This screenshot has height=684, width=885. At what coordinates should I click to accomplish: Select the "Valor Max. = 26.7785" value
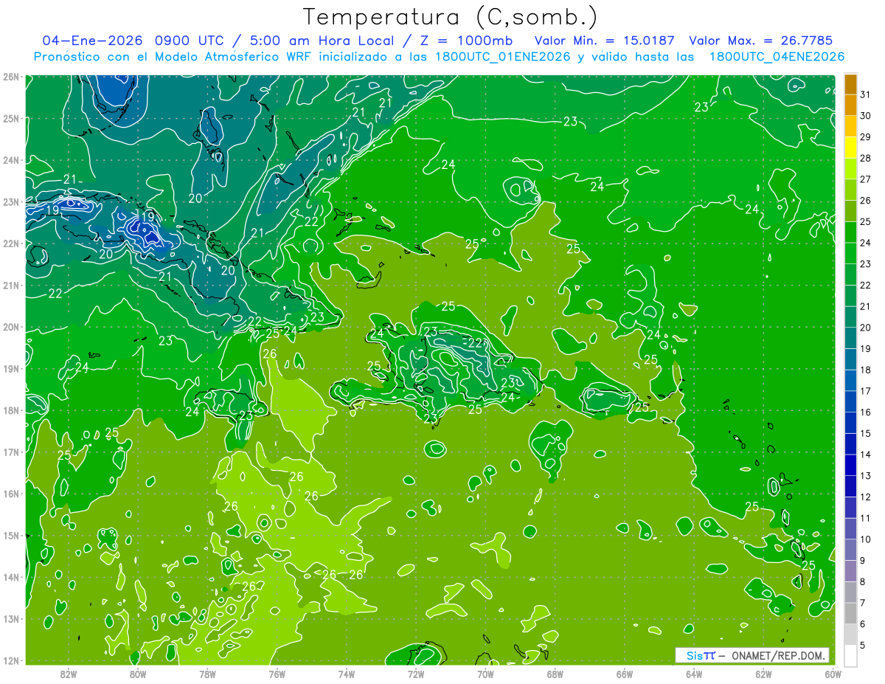coord(762,40)
